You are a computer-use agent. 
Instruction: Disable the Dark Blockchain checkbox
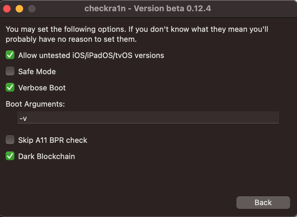[10, 157]
